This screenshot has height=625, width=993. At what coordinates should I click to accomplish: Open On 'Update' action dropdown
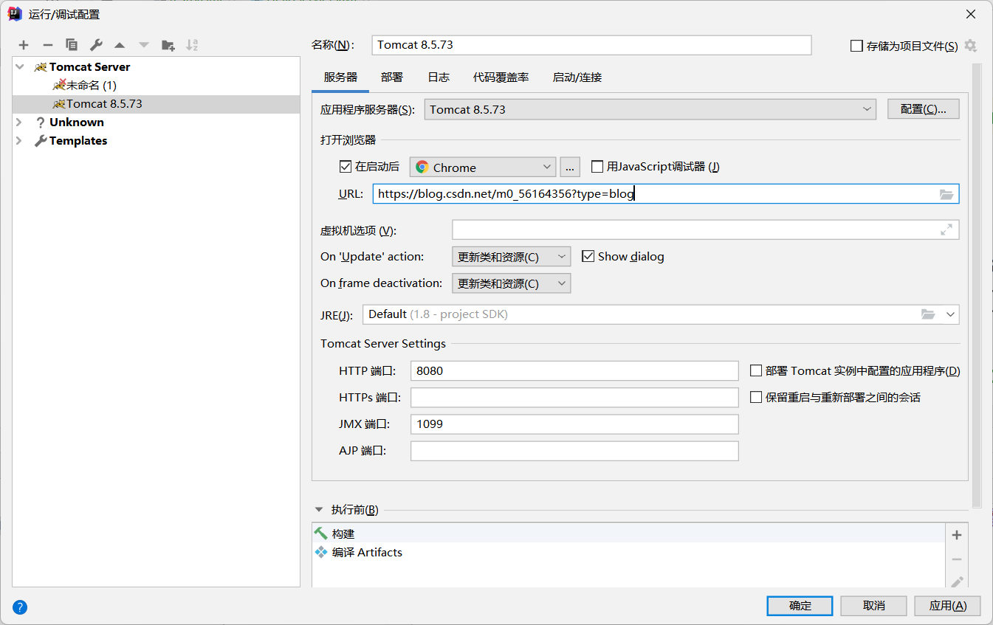pyautogui.click(x=511, y=257)
